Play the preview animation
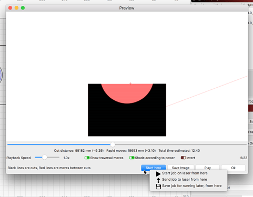 point(208,168)
